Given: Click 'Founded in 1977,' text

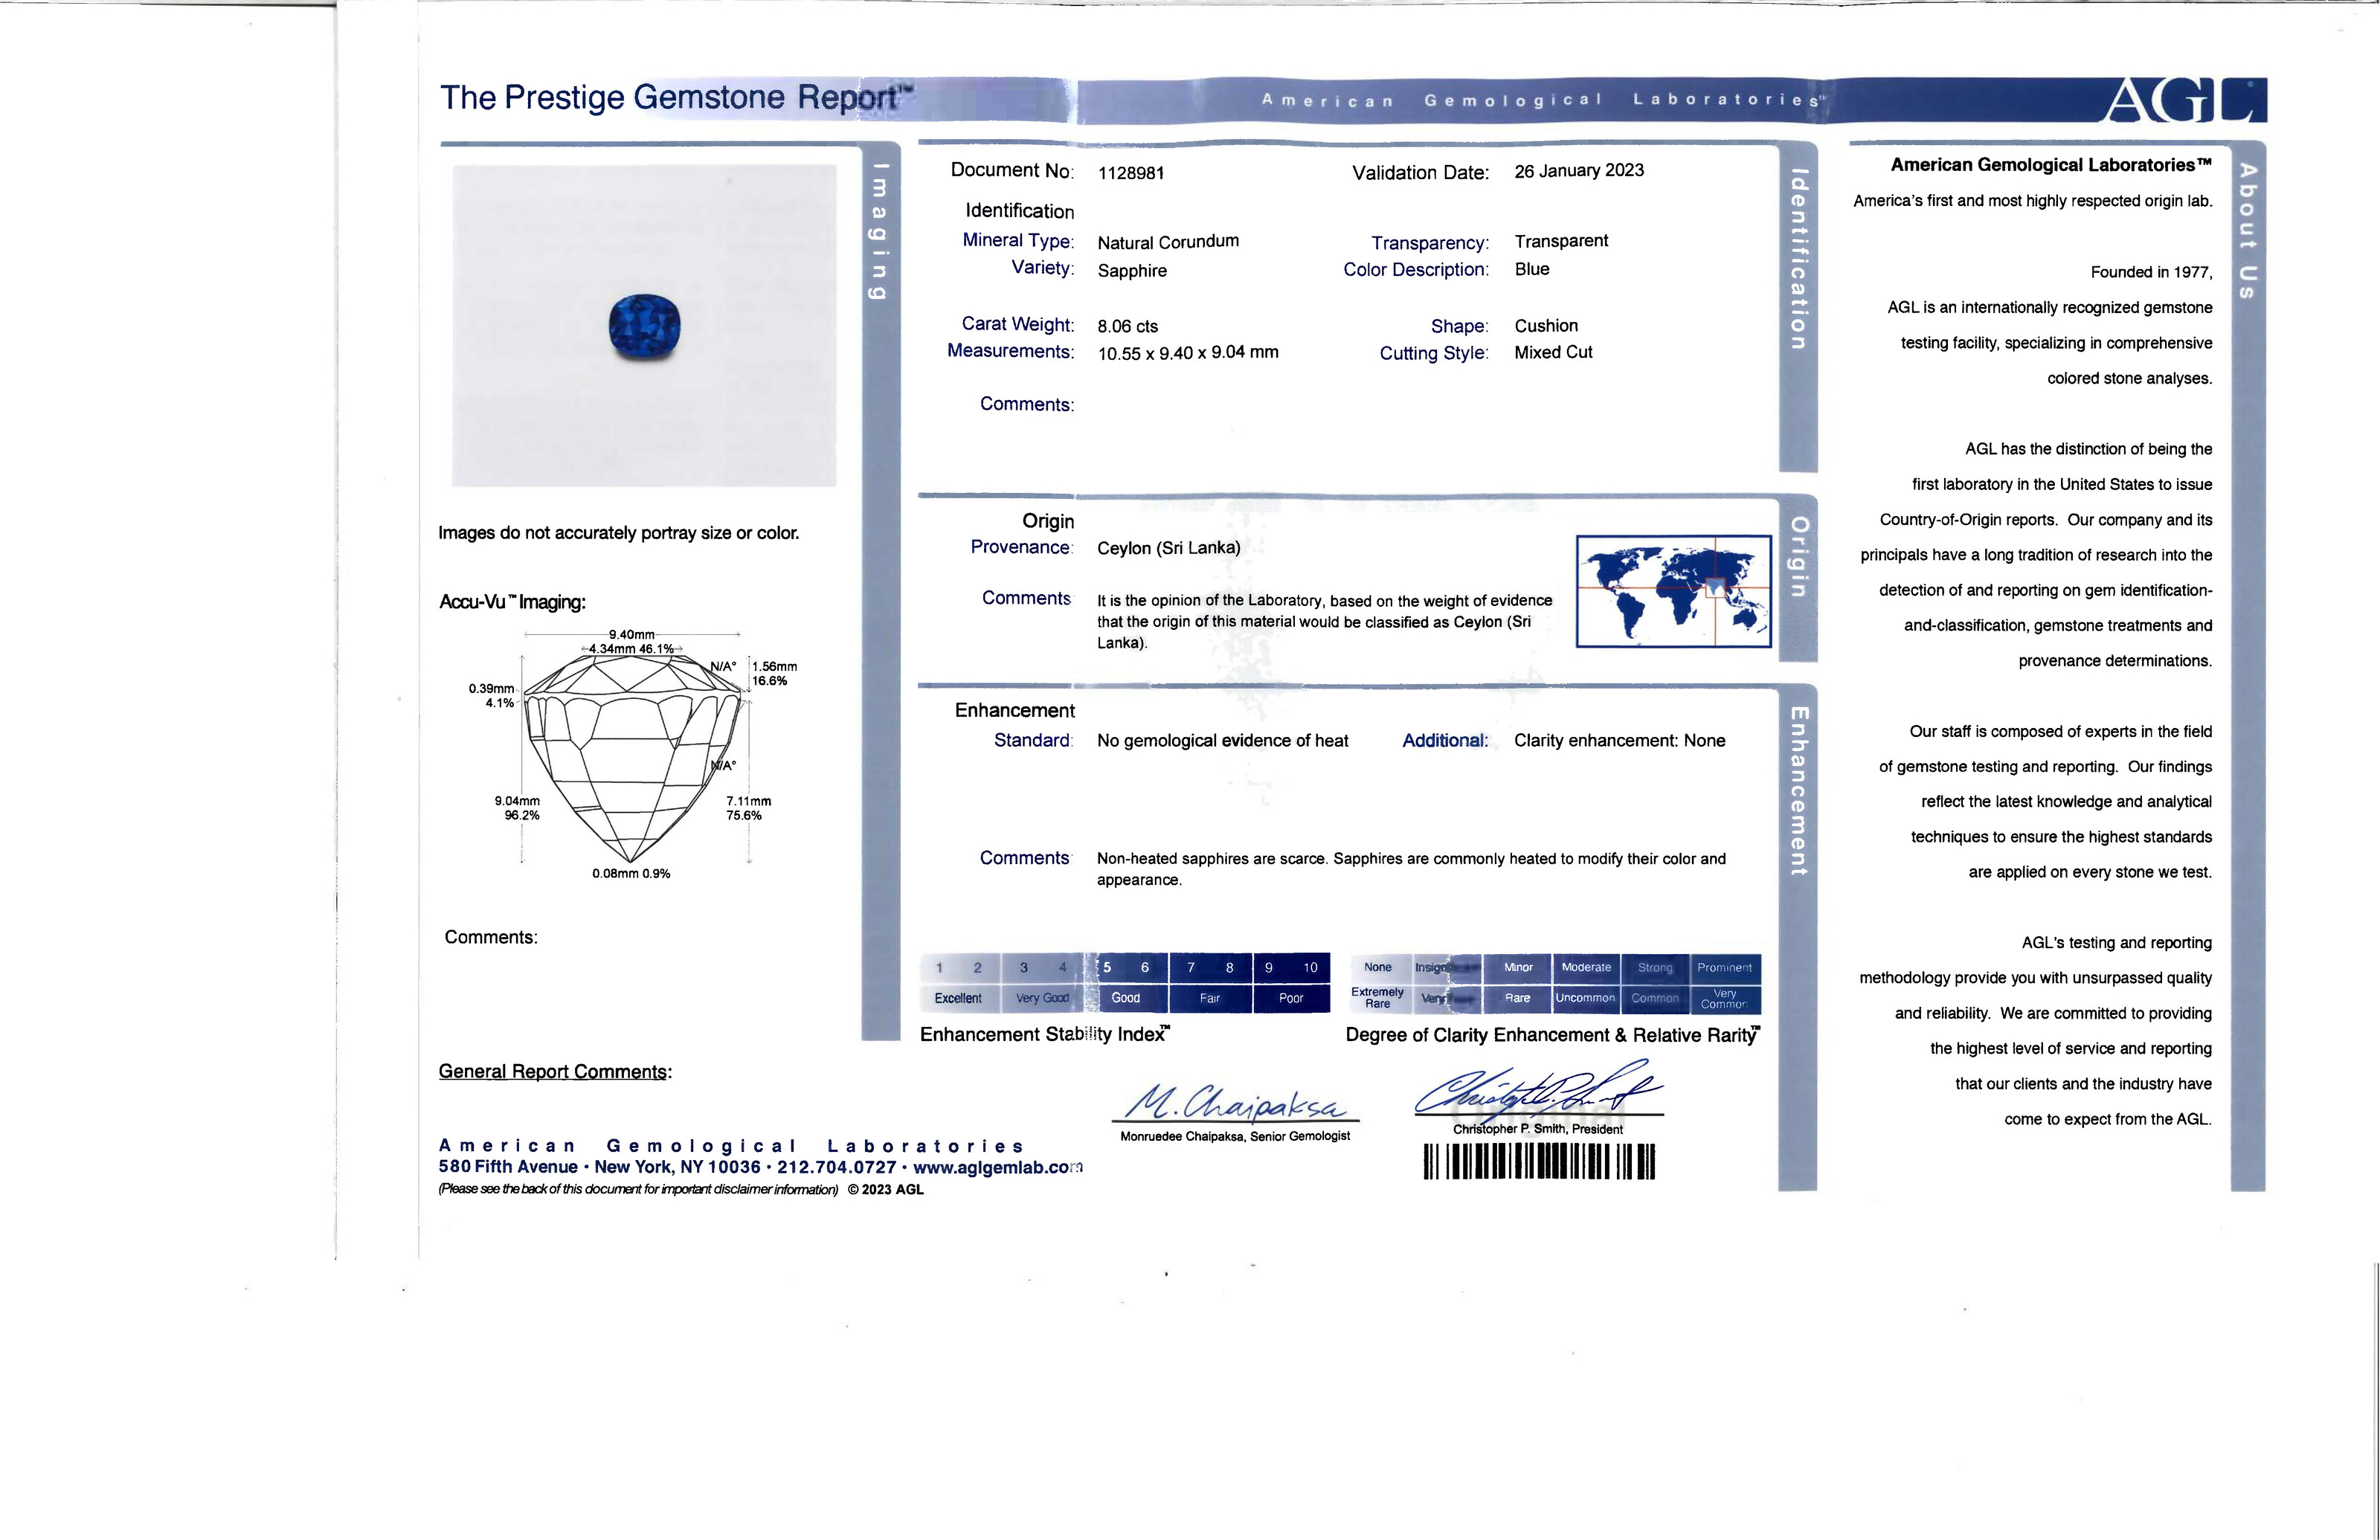Looking at the screenshot, I should [2151, 272].
